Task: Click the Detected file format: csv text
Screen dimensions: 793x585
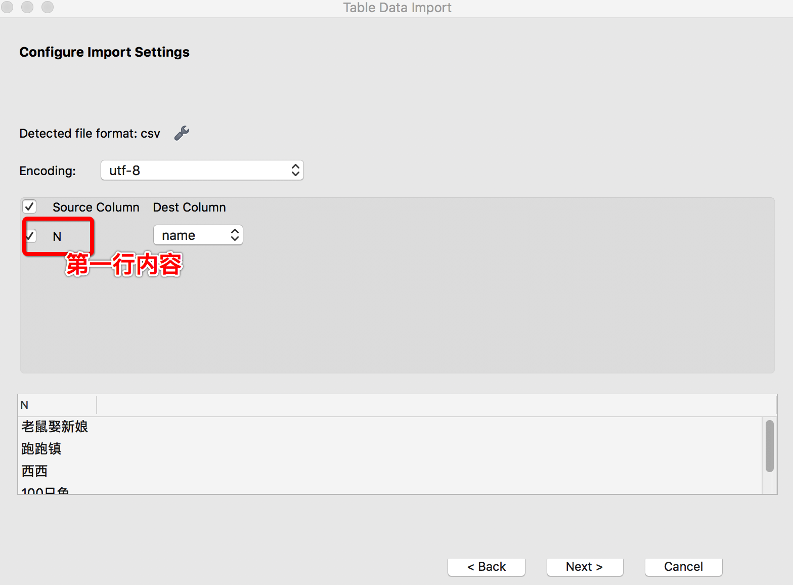Action: pos(90,134)
